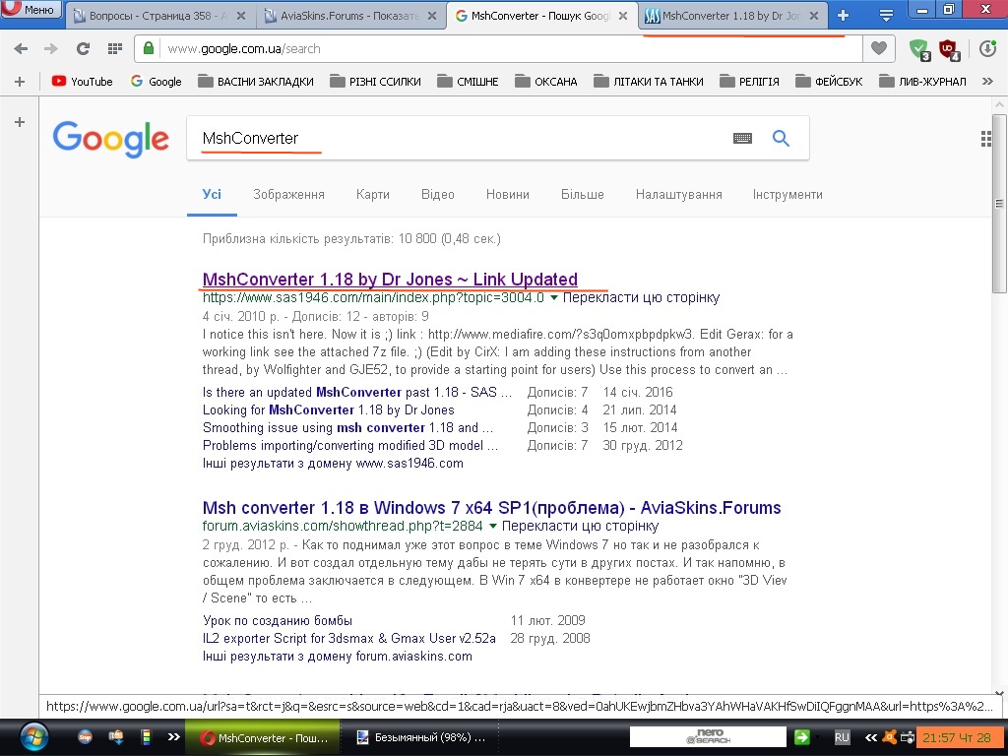Image resolution: width=1008 pixels, height=756 pixels.
Task: Open the Windows Start button
Action: [x=34, y=736]
